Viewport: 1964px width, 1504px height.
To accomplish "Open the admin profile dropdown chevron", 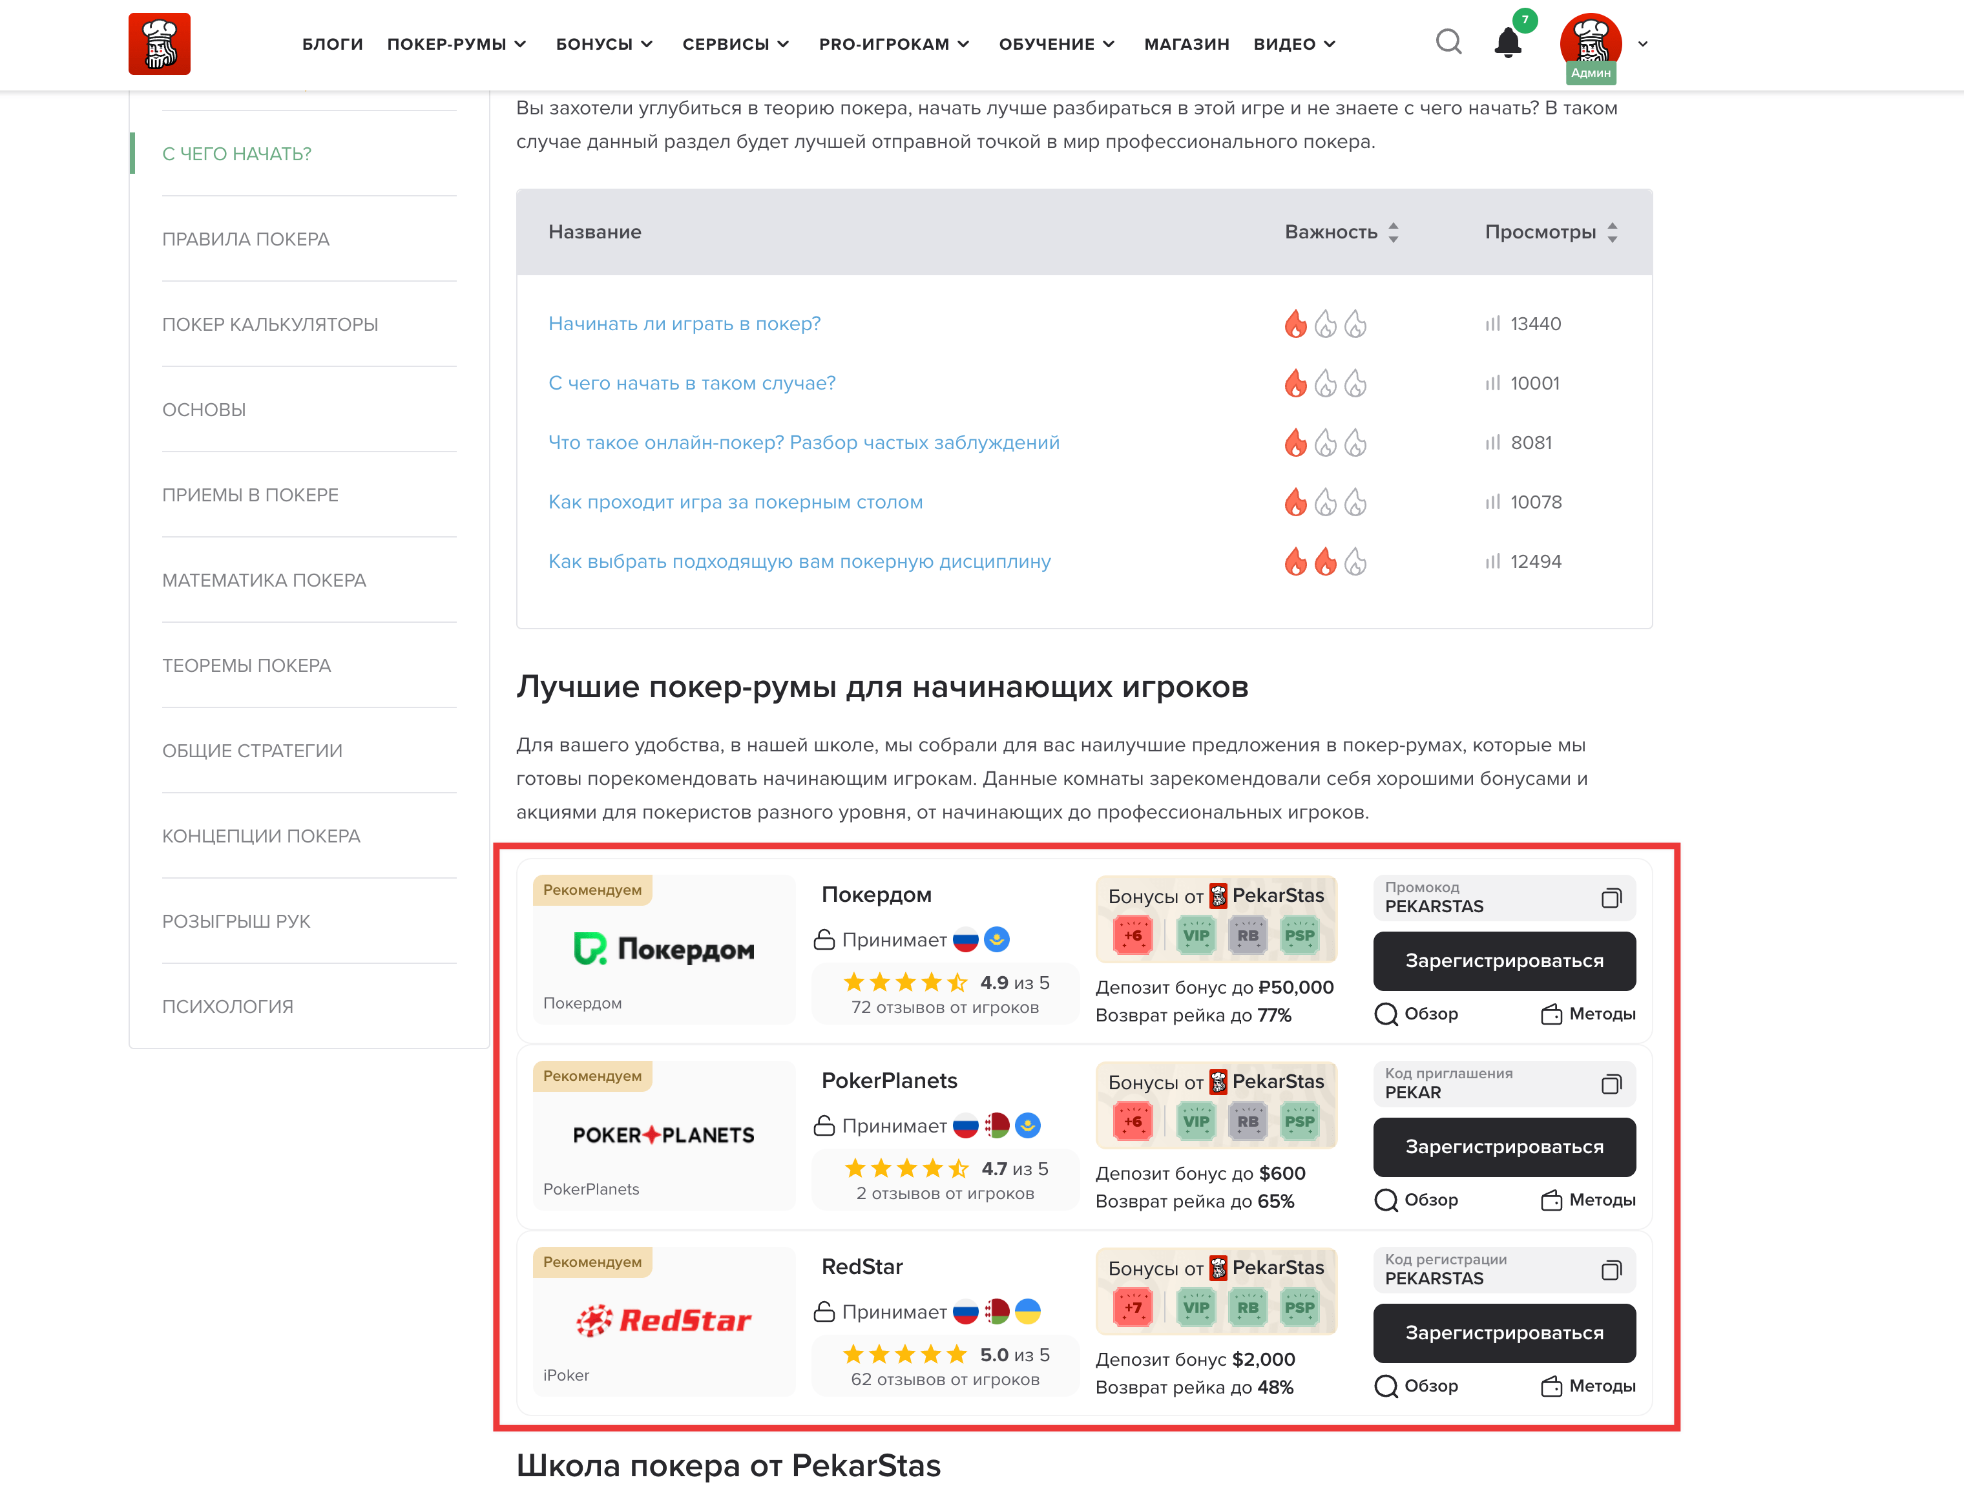I will tap(1643, 43).
